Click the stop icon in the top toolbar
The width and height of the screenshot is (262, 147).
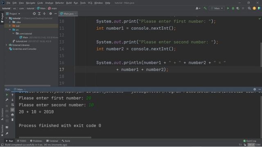243,8
